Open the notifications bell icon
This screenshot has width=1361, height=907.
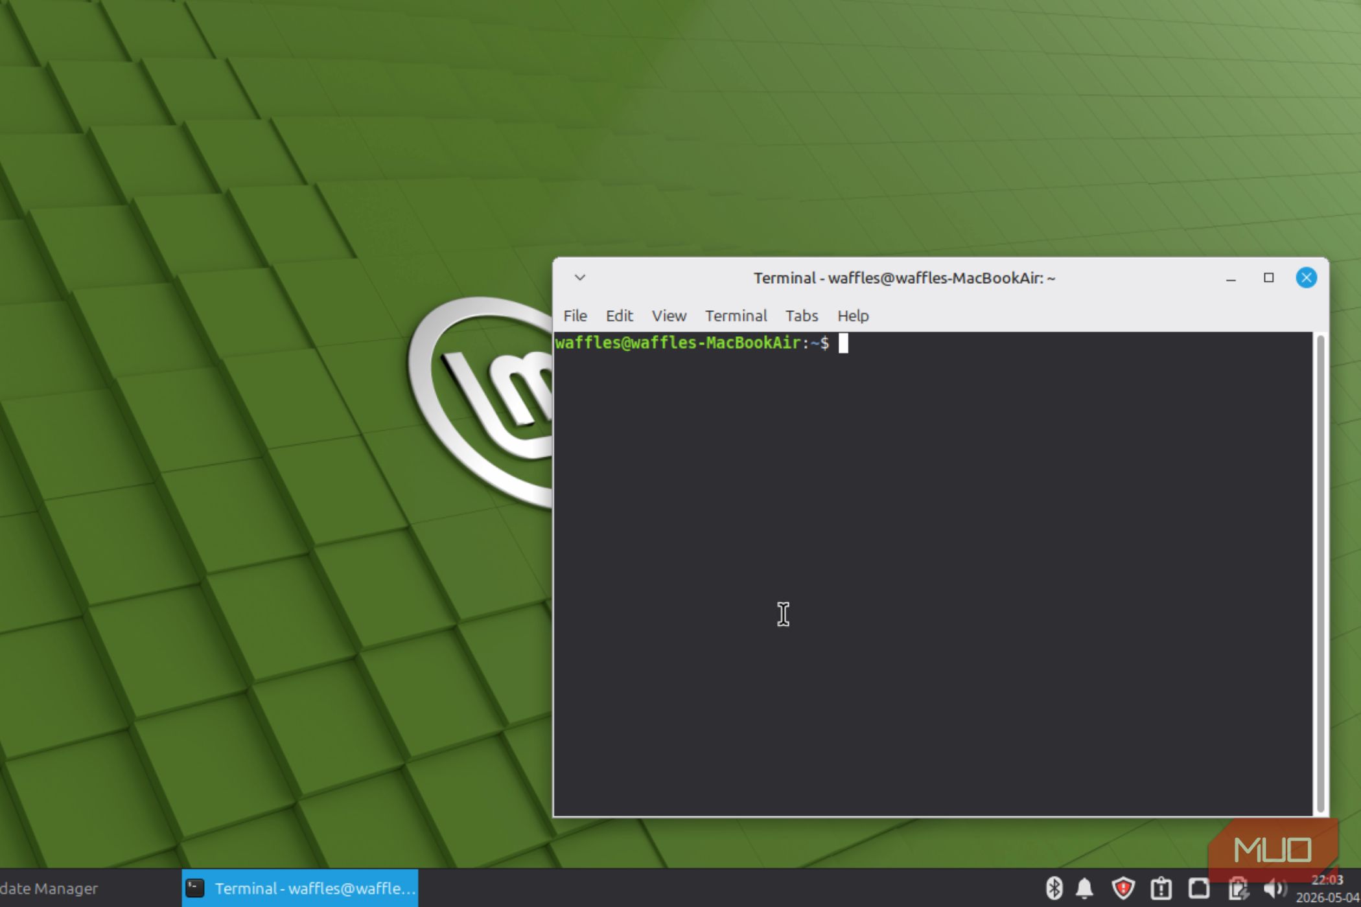click(1085, 888)
